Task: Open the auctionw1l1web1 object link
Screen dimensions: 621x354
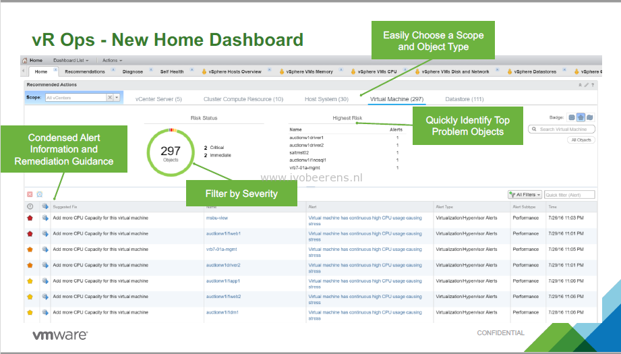Action: click(x=223, y=233)
